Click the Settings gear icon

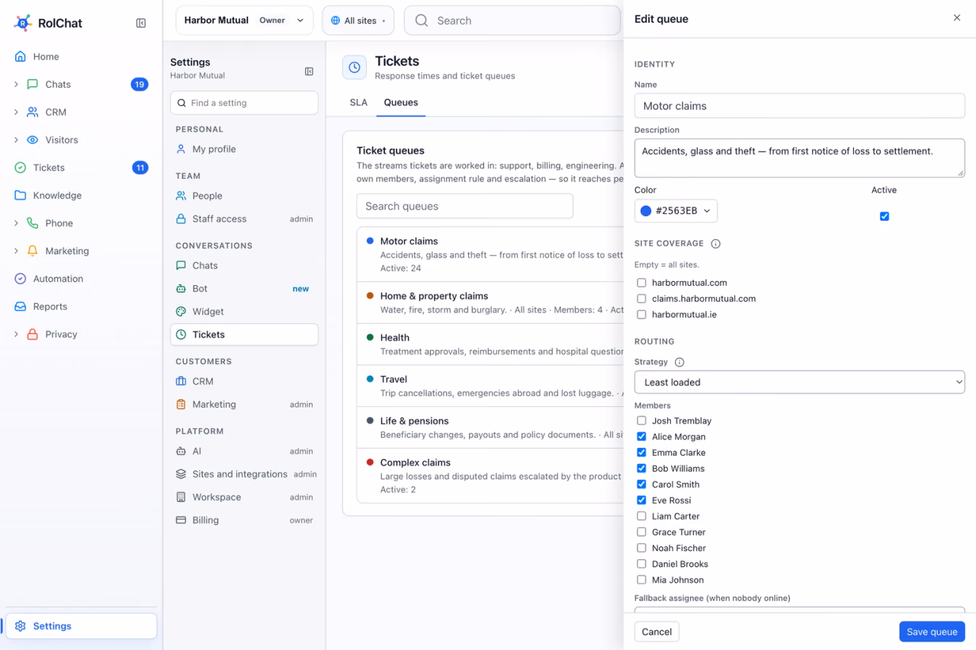pos(21,626)
